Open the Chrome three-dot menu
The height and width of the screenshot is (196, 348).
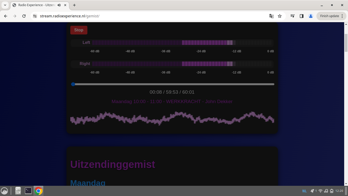click(x=342, y=16)
